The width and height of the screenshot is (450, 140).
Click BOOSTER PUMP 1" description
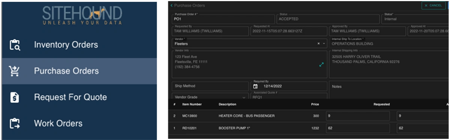tap(234, 128)
